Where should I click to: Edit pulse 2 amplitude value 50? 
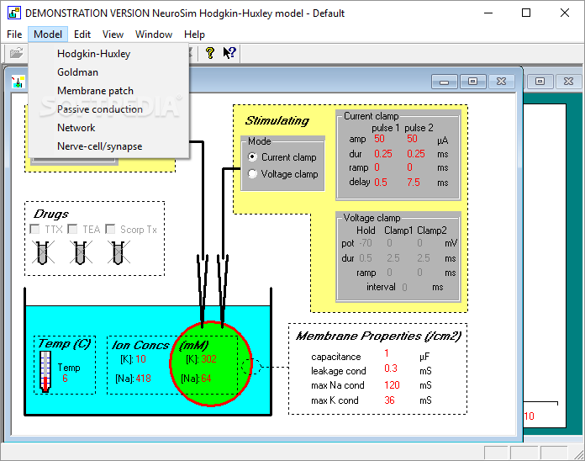412,139
